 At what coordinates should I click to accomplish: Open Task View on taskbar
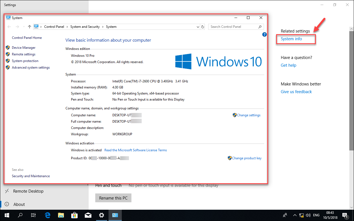(33, 215)
